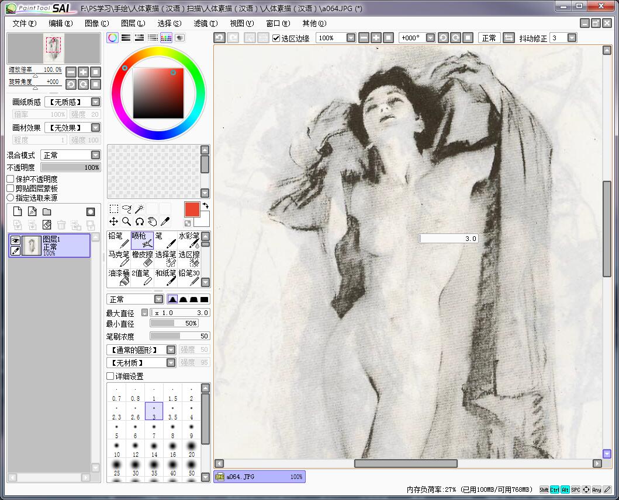
Task: Open the 编辑 menu
Action: 61,24
